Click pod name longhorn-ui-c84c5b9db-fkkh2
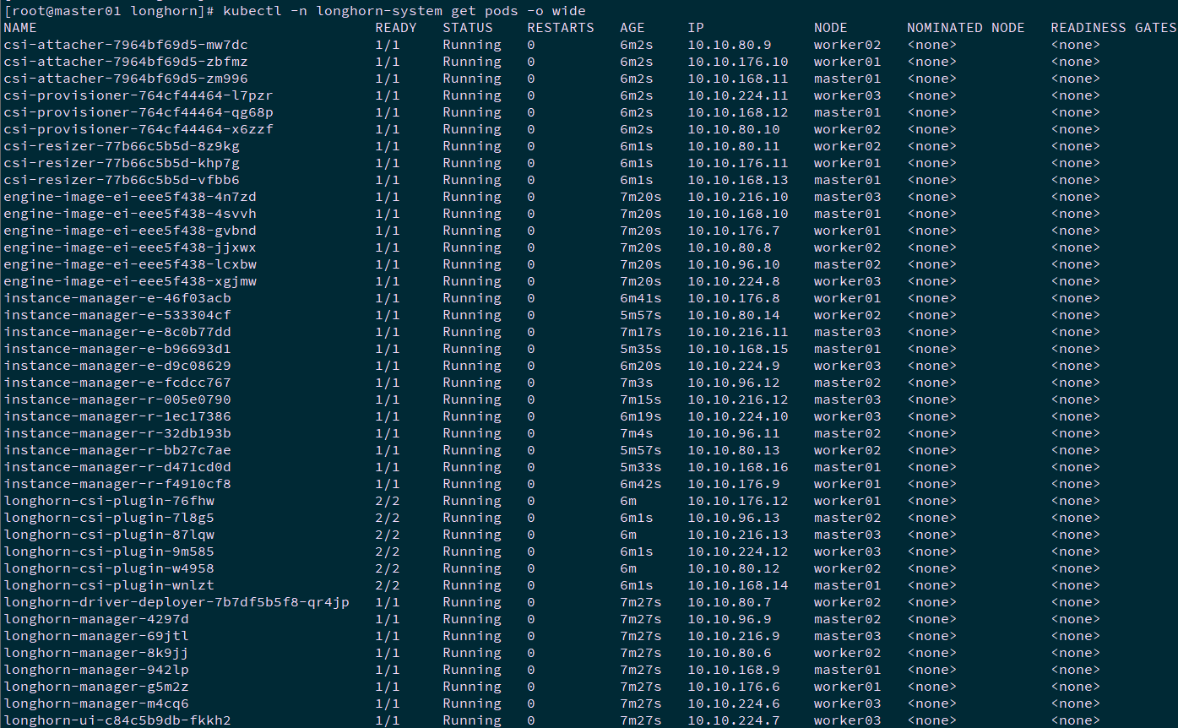This screenshot has height=728, width=1178. (117, 720)
